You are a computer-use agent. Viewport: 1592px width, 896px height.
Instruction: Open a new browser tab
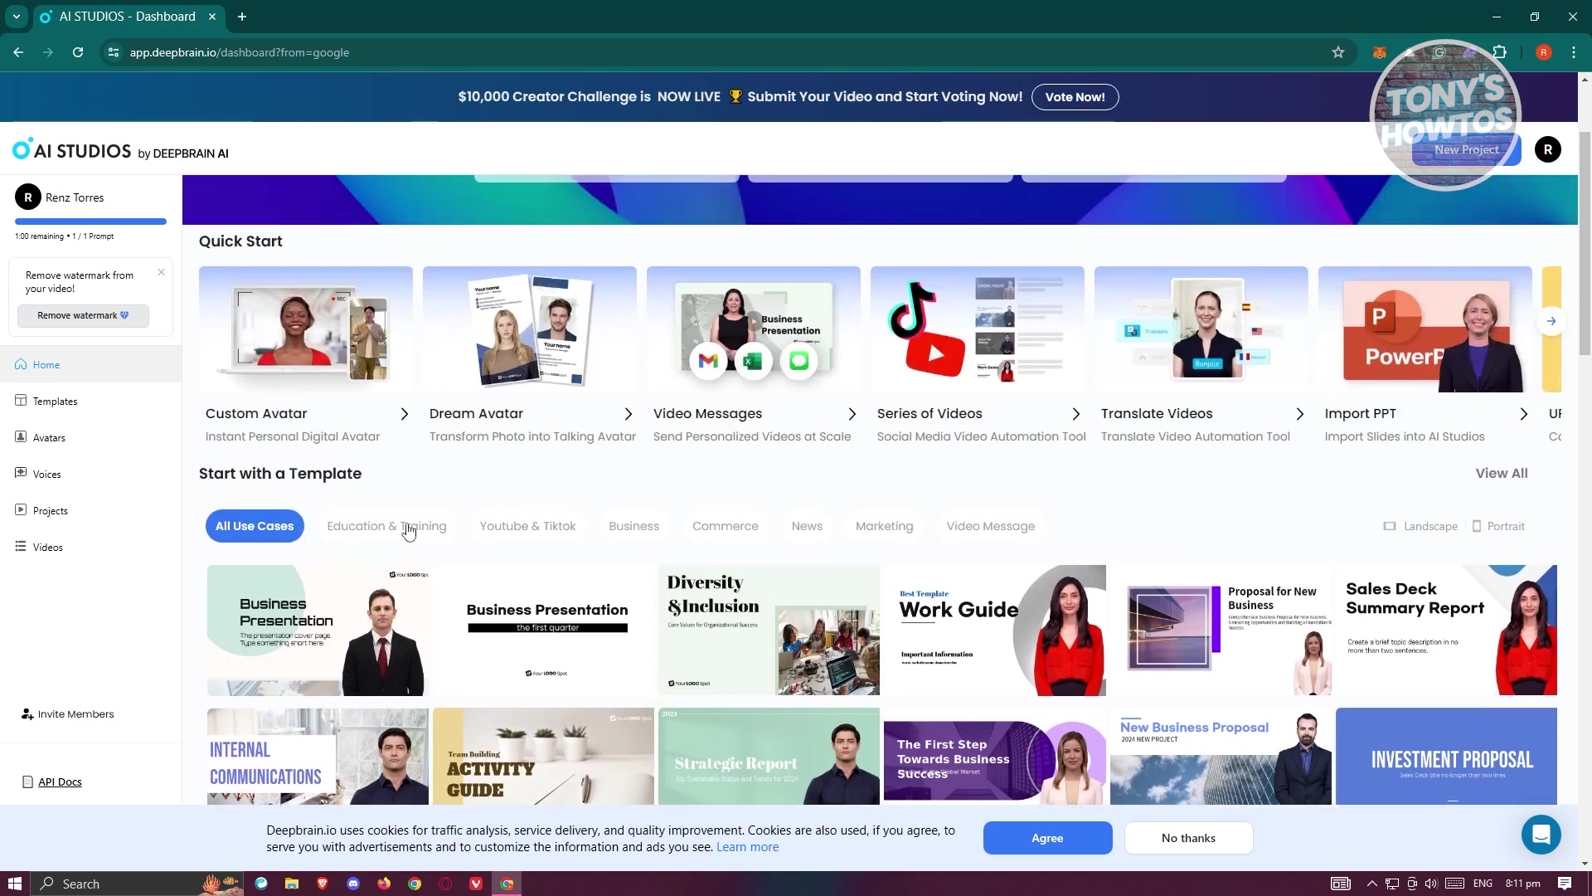pos(241,17)
